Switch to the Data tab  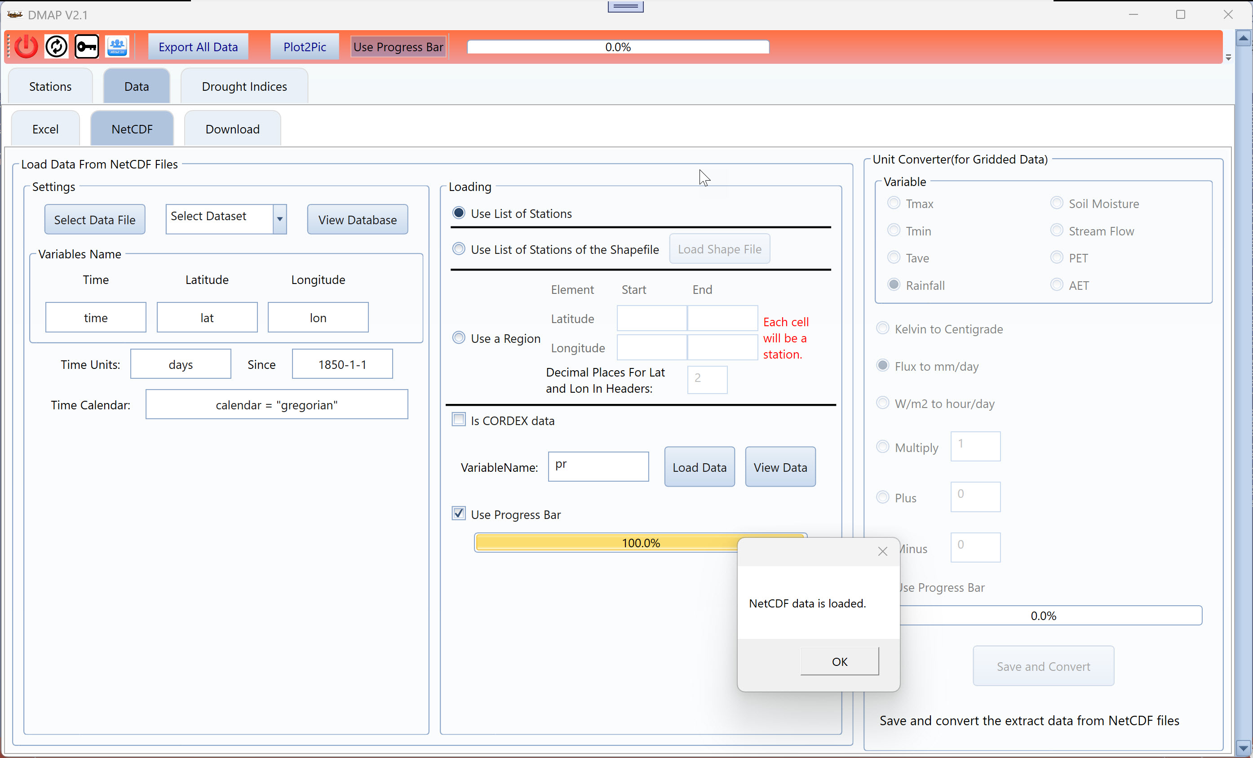[x=137, y=86]
